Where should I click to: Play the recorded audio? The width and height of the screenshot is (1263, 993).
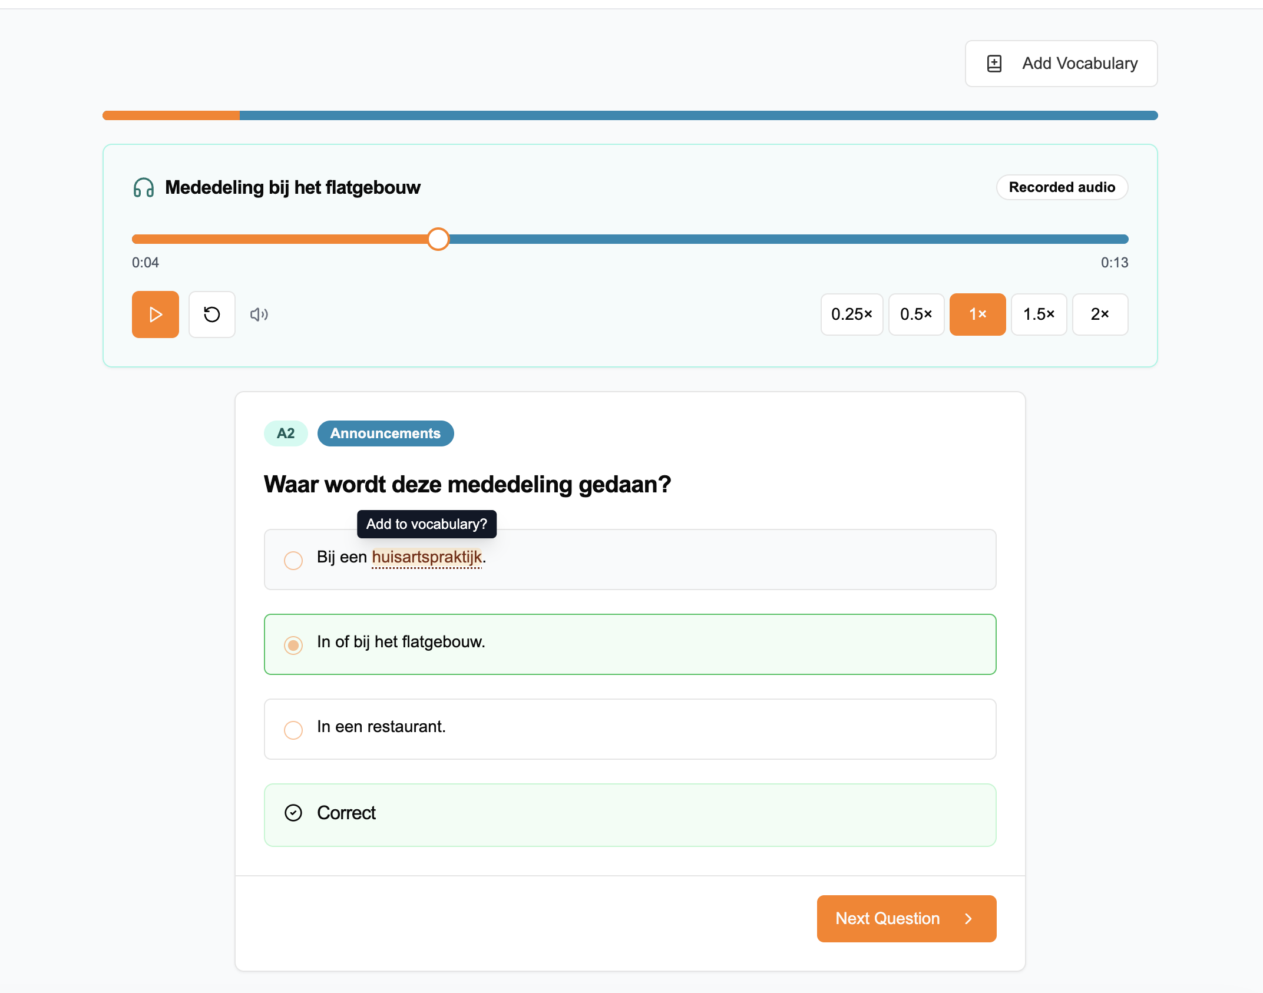click(x=156, y=315)
